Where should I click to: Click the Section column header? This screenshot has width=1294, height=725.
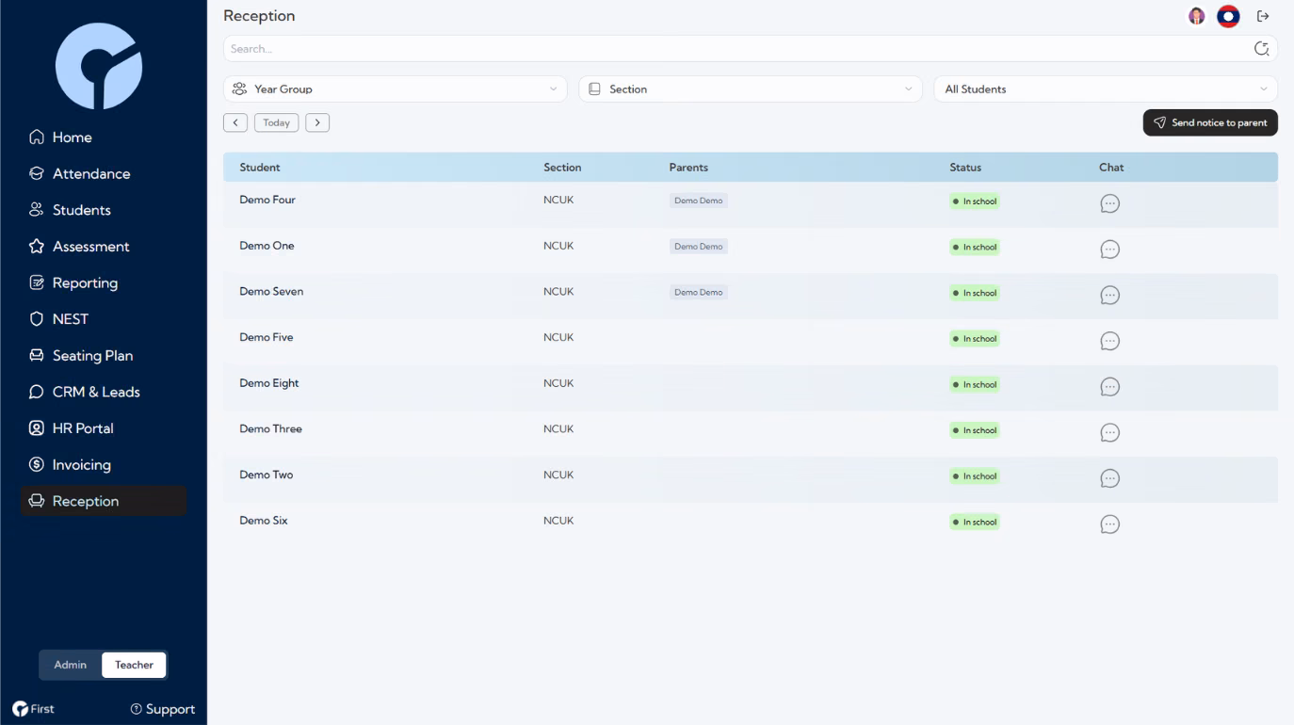(x=562, y=168)
